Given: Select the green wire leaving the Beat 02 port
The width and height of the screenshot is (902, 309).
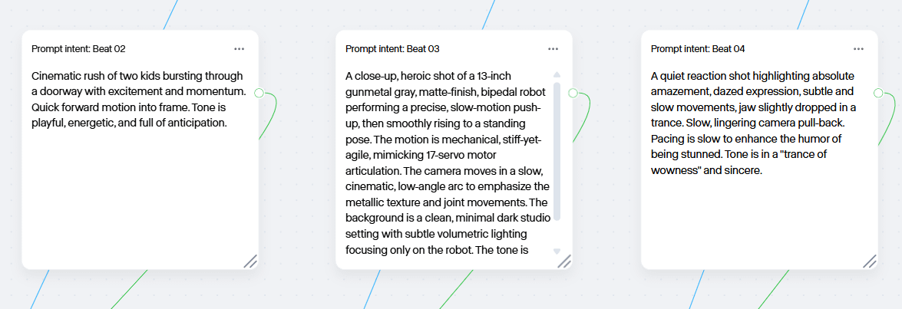Looking at the screenshot, I should coord(270,116).
